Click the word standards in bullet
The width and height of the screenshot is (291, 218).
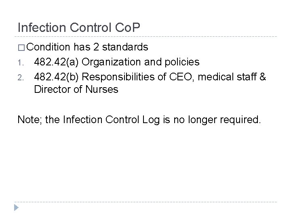click(x=125, y=47)
